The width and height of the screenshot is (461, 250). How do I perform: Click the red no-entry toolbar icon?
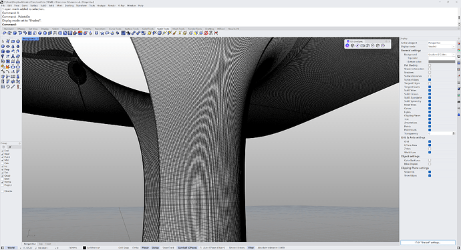[206, 33]
